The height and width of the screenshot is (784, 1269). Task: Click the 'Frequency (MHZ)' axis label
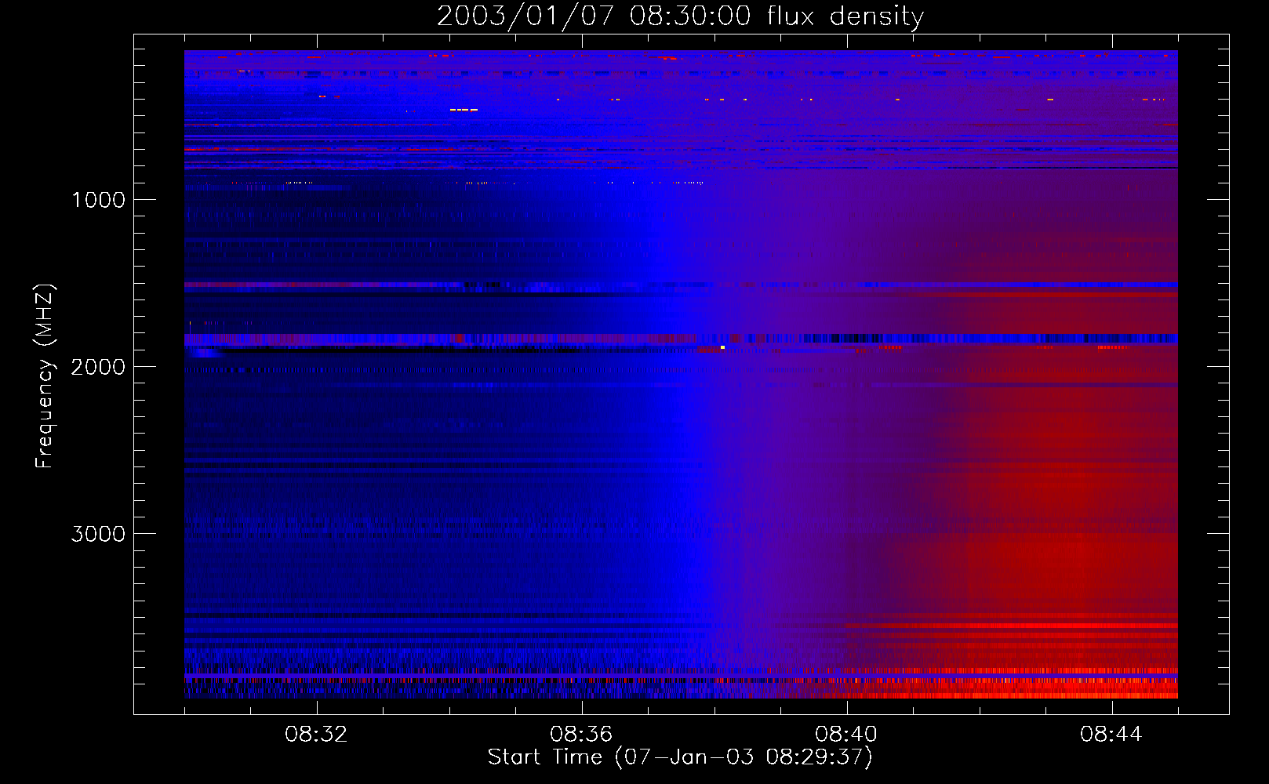45,376
